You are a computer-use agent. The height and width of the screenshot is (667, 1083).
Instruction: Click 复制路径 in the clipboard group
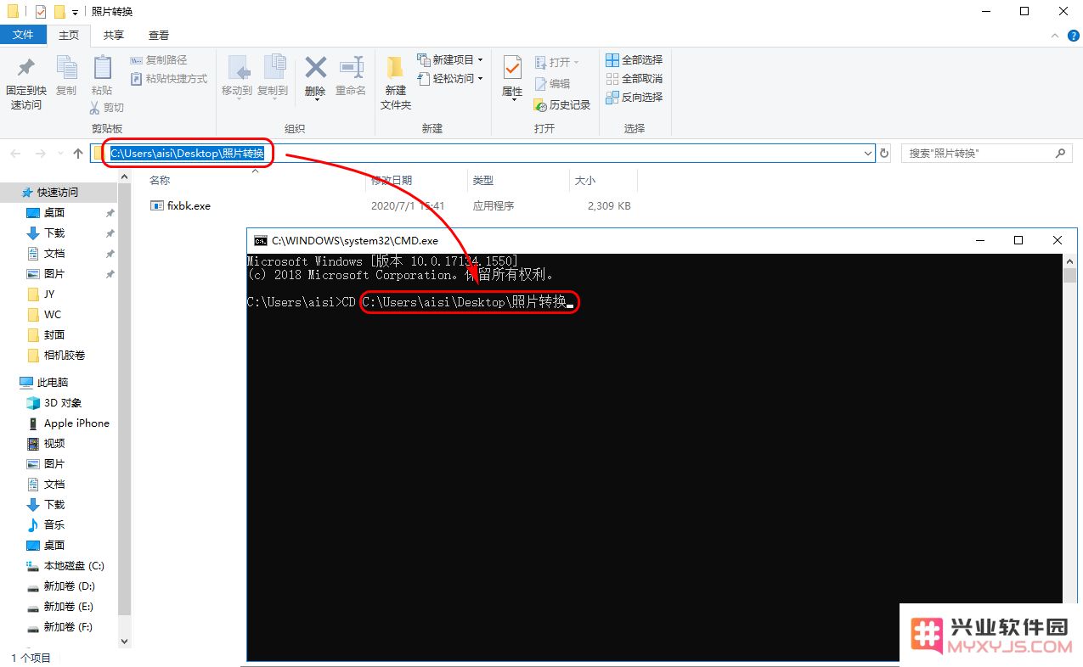(159, 60)
